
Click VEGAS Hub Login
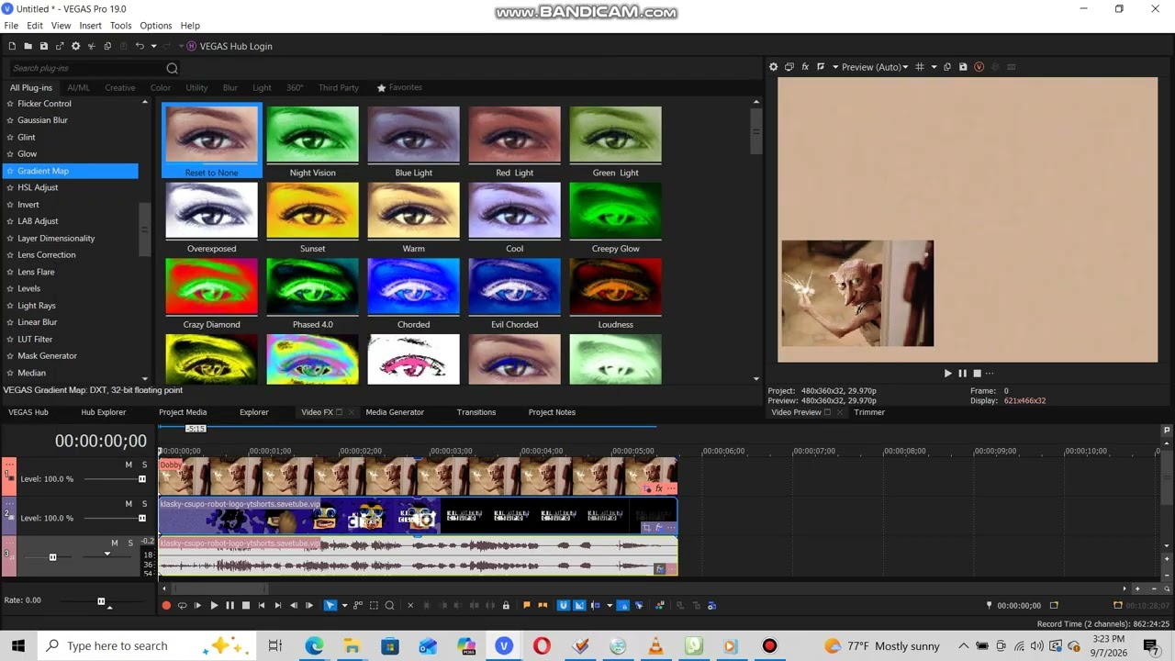[x=236, y=46]
